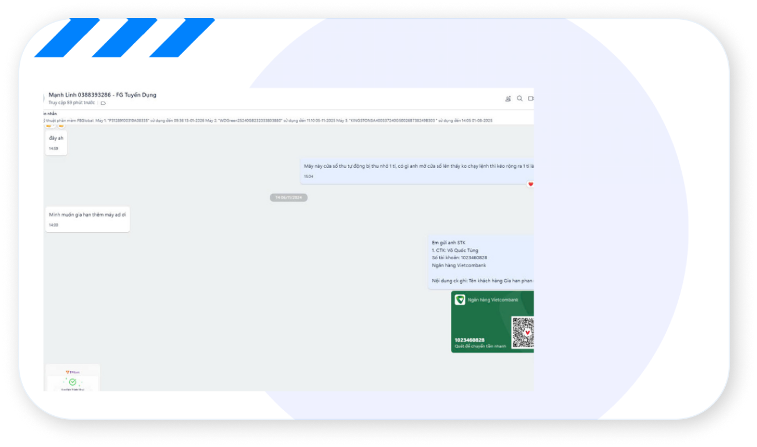The image size is (757, 447).
Task: Open search in conversation magnifier icon
Action: [x=520, y=99]
